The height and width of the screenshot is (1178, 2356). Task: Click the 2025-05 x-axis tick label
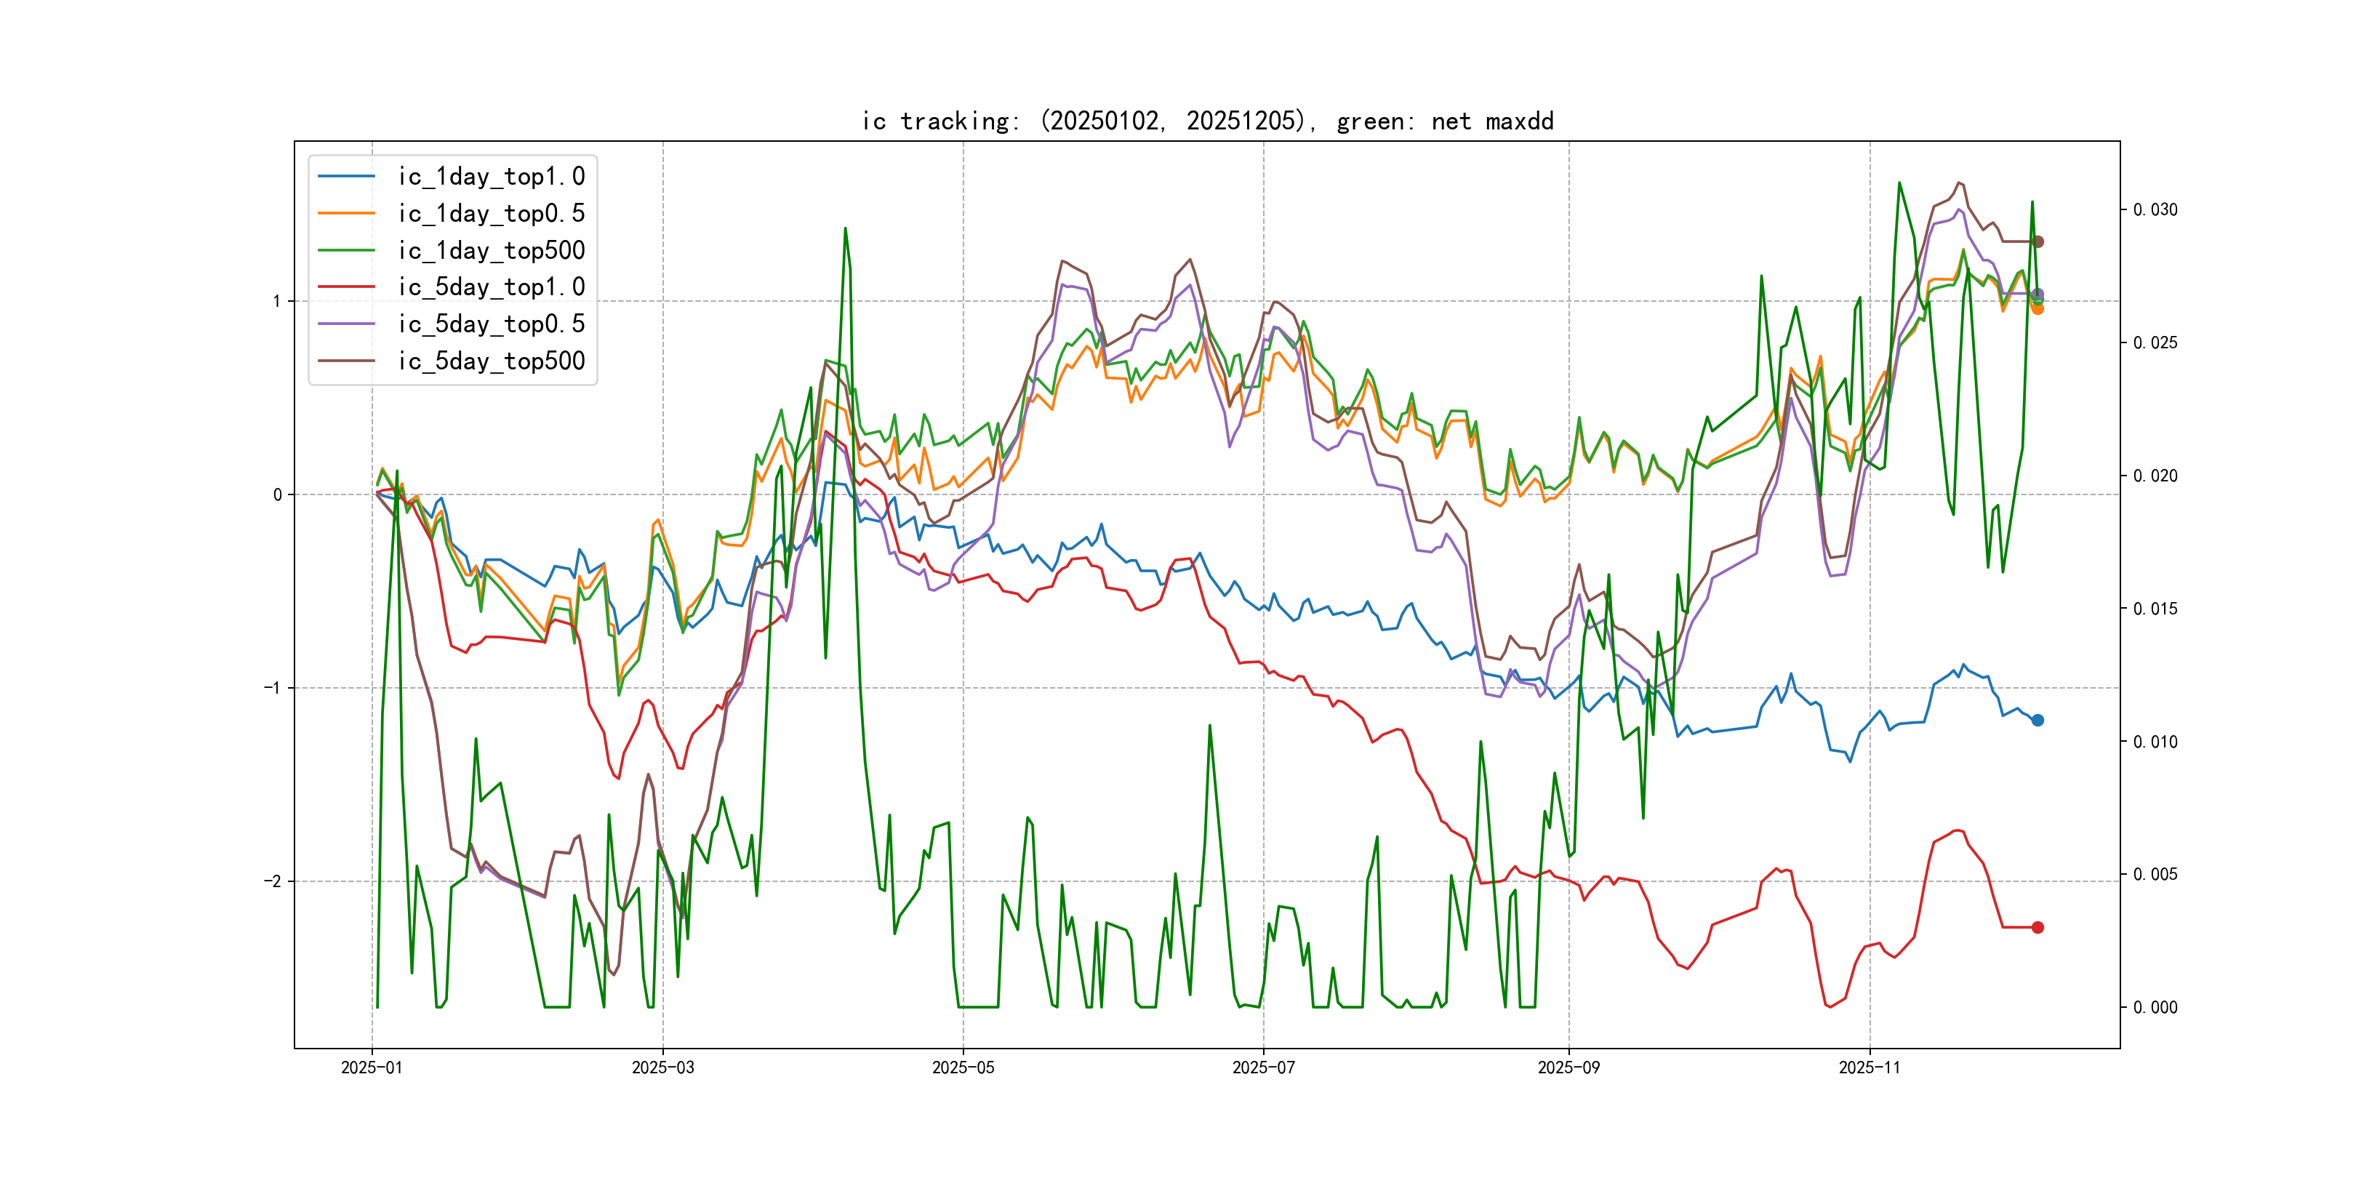coord(963,1067)
